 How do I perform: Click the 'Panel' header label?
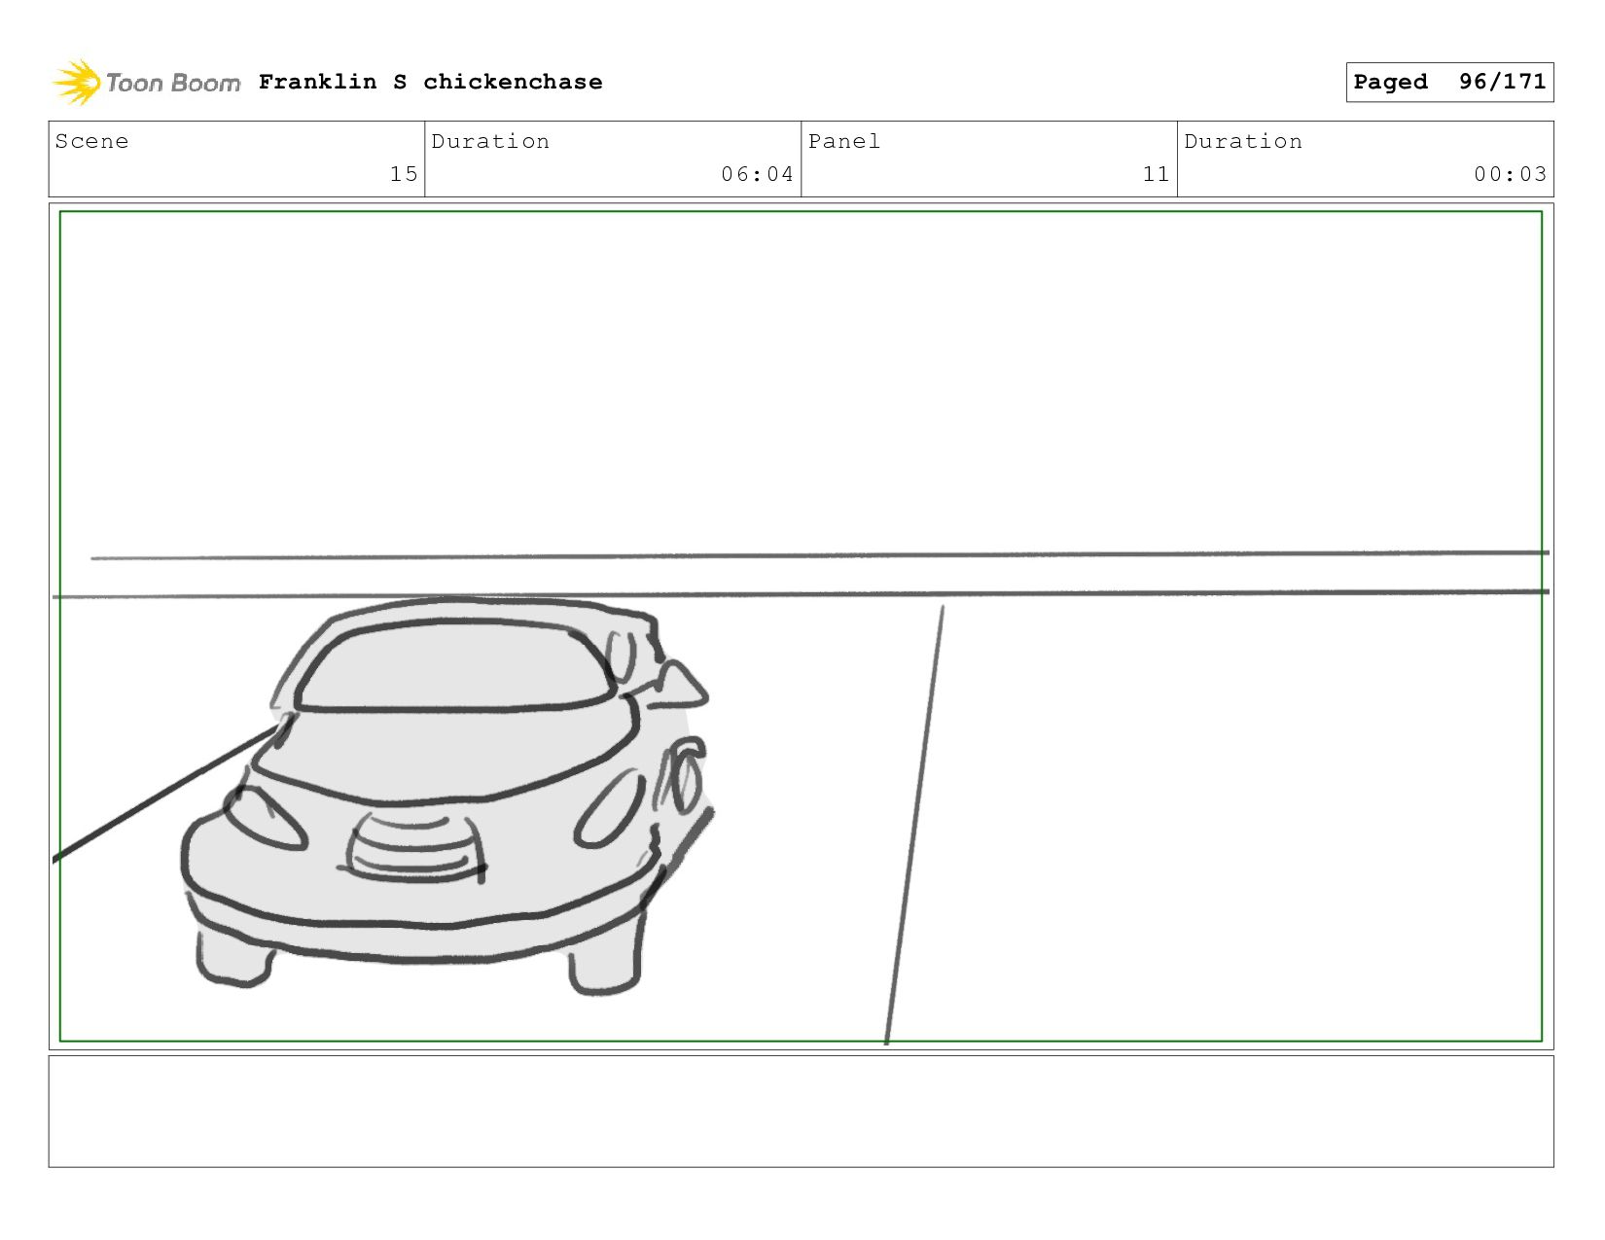coord(844,141)
